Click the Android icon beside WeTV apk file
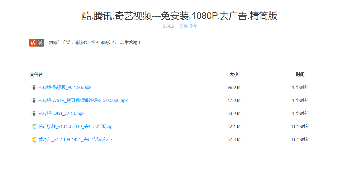The height and width of the screenshot is (176, 360). pos(34,101)
